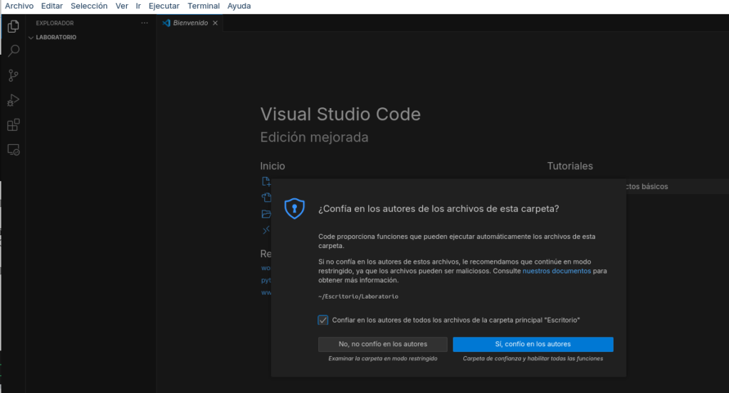Open the Explorer view in activity bar
The width and height of the screenshot is (729, 393).
pyautogui.click(x=14, y=26)
